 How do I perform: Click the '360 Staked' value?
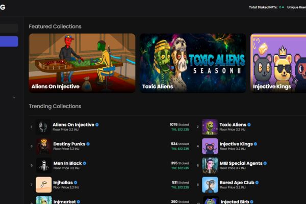(x=180, y=201)
